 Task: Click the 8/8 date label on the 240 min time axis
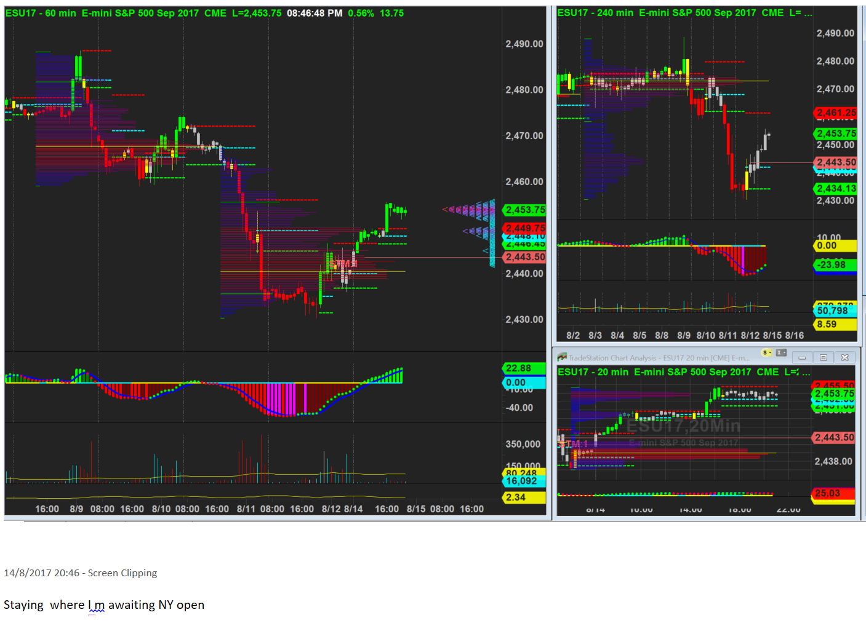click(x=662, y=335)
